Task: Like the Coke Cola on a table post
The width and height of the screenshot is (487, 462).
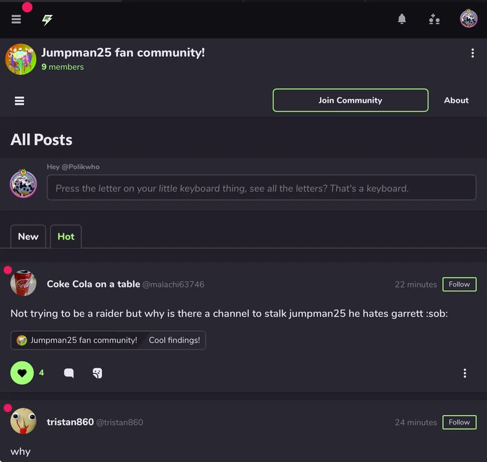Action: pos(22,373)
